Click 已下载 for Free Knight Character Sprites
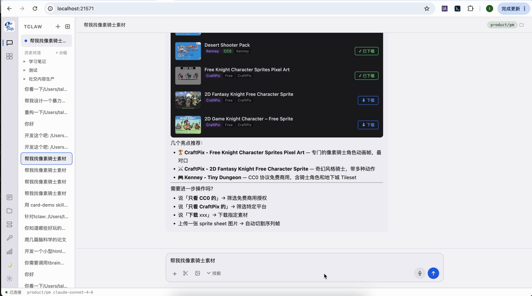 tap(366, 76)
